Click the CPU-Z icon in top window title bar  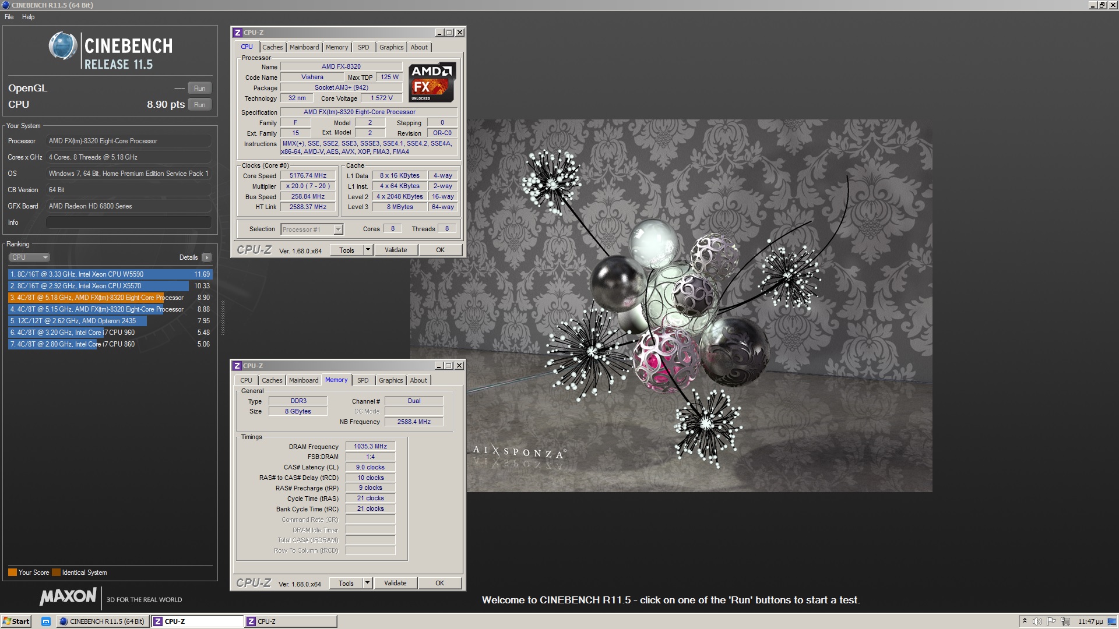[238, 33]
